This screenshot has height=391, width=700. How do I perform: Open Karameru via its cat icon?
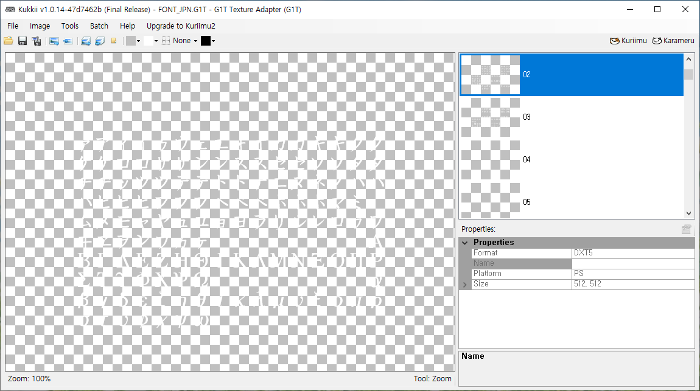pos(656,41)
